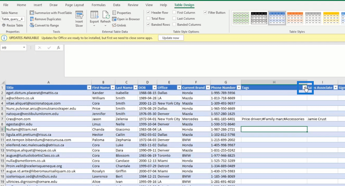
Task: Click the updates info icon
Action: coord(4,38)
